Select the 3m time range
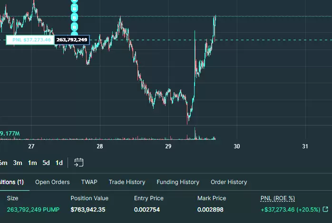This screenshot has height=223, width=332. point(18,163)
